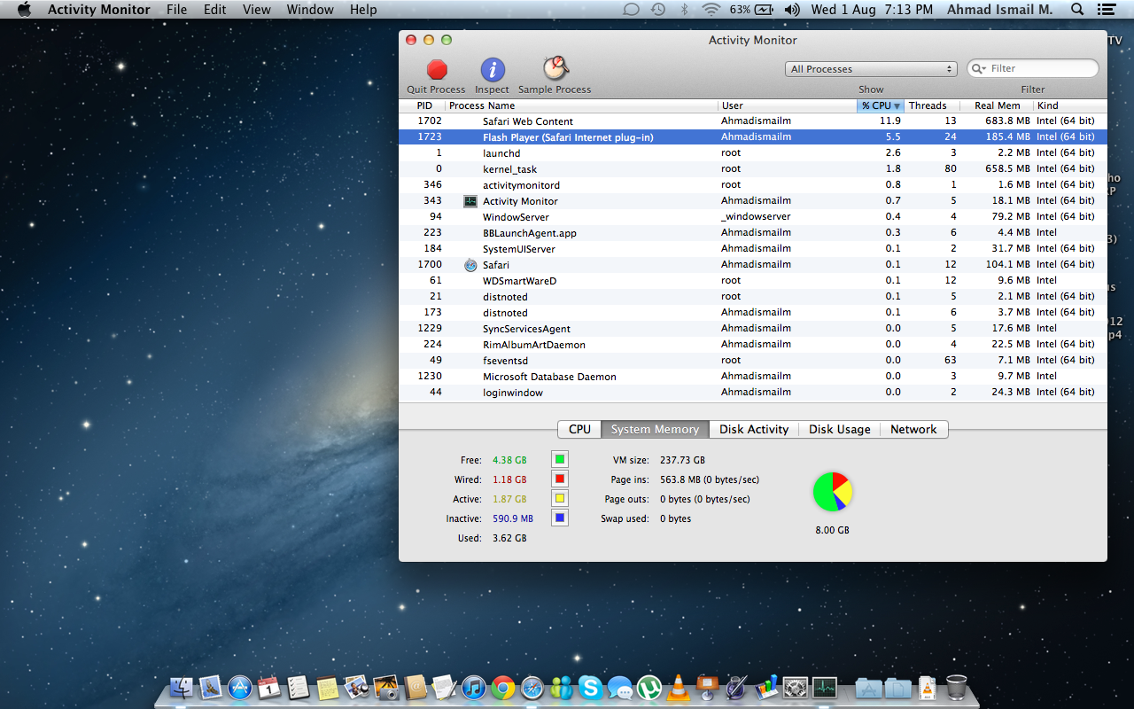
Task: Click the memory usage pie chart
Action: (x=832, y=492)
